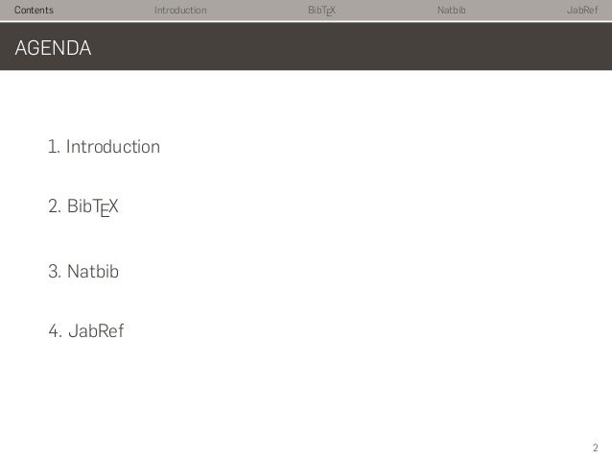This screenshot has height=460, width=612.
Task: Click the dark title band beside AGENDA
Action: pos(351,46)
